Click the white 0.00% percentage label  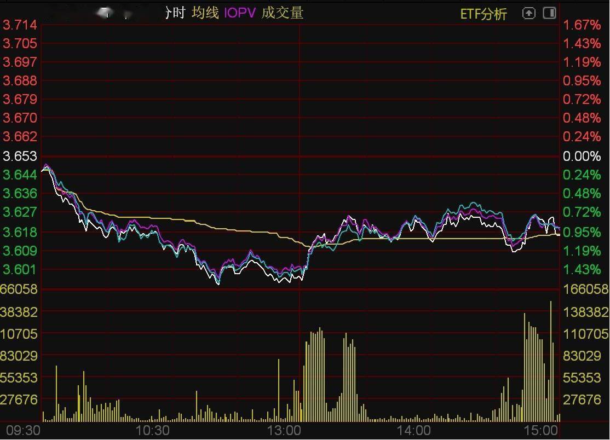[x=582, y=156]
